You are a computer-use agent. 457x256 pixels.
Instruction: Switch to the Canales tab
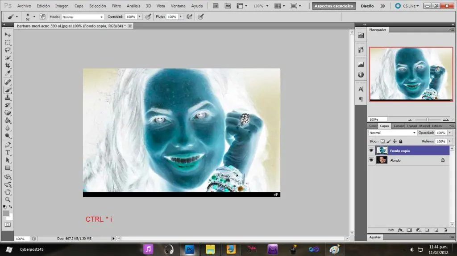tap(399, 126)
